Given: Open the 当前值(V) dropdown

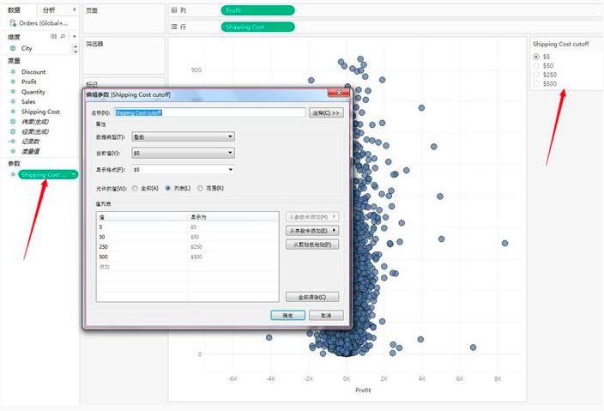Looking at the screenshot, I should pos(183,153).
